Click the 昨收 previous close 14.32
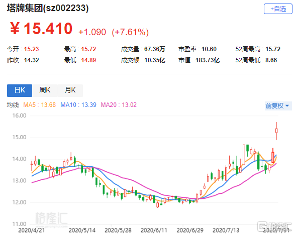Viewport: 295px width, 235px height. (x=32, y=60)
